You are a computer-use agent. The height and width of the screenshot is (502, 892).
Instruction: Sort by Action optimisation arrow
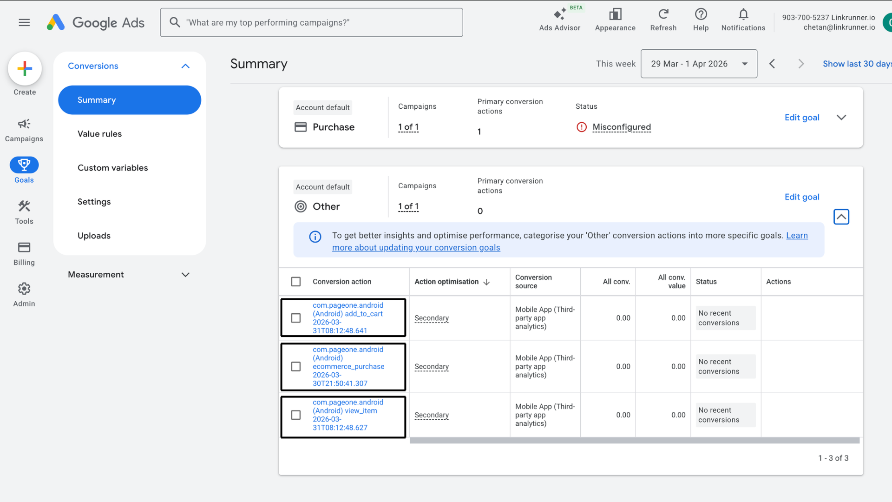[x=486, y=282]
